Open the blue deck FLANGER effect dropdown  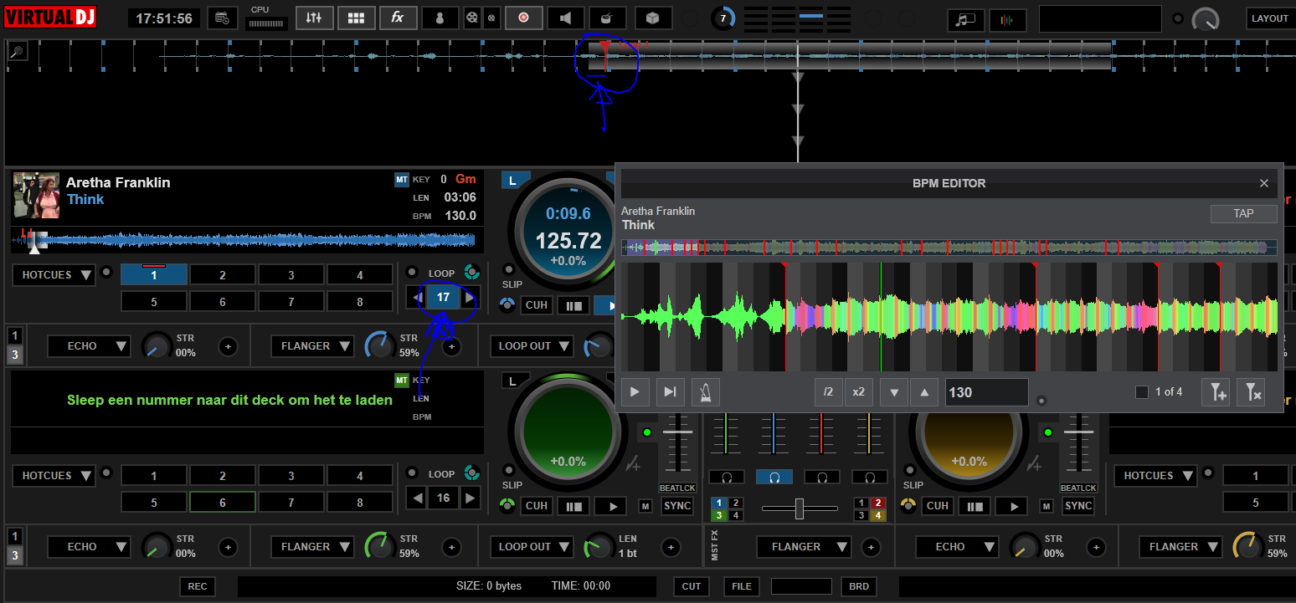coord(312,345)
